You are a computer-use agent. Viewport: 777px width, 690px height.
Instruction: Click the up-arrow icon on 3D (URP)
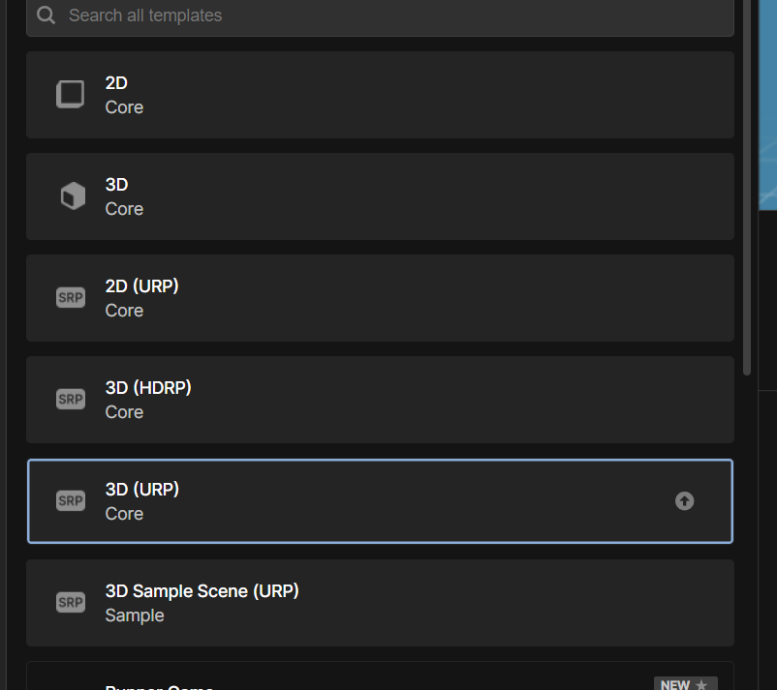coord(684,500)
